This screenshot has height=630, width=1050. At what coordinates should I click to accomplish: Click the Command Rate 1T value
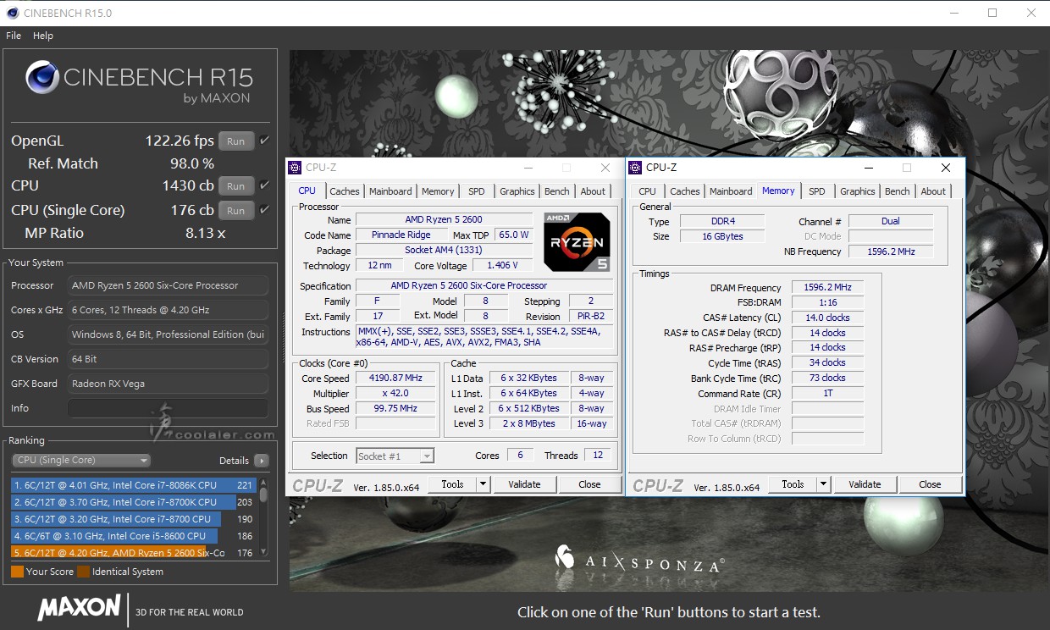[827, 393]
